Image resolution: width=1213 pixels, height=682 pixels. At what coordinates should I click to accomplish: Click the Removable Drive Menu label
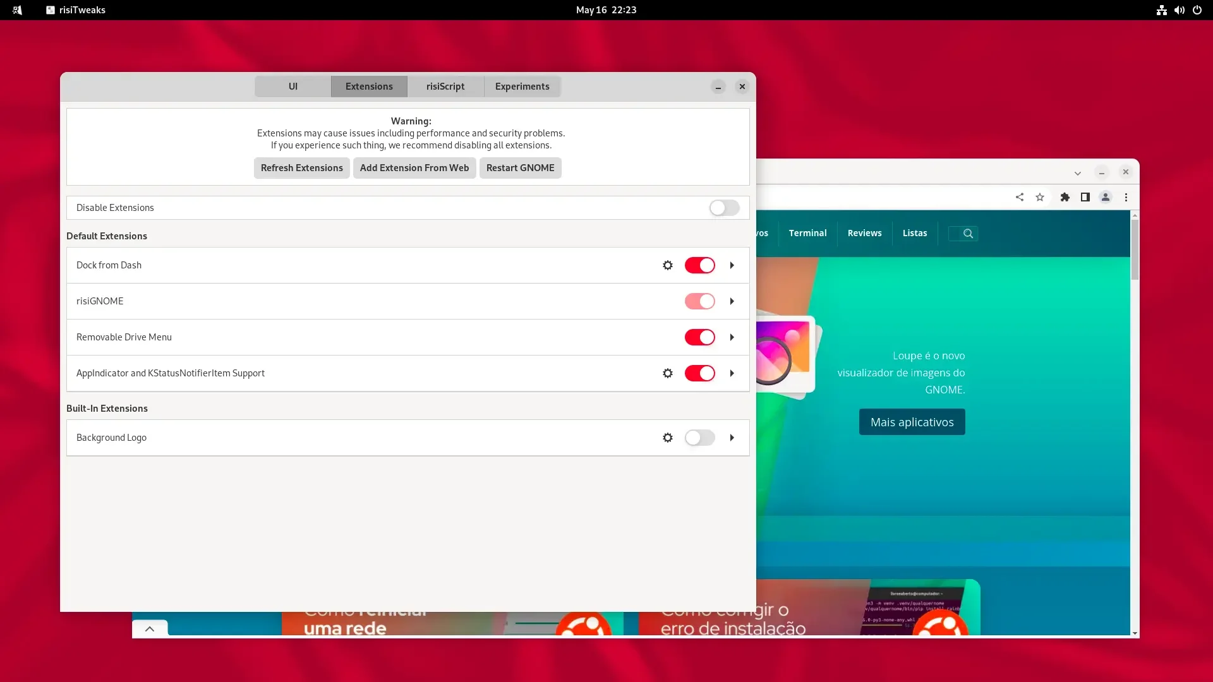click(x=124, y=337)
